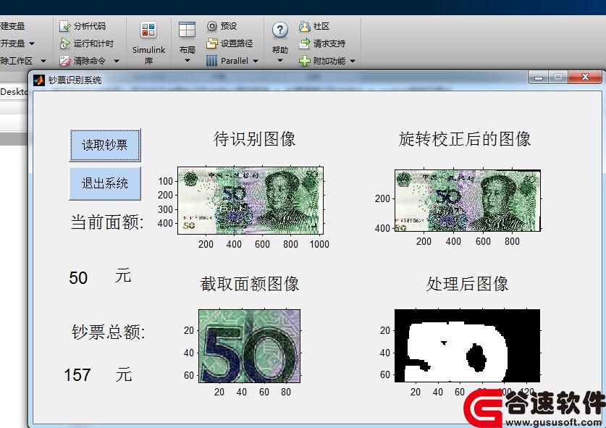606x428 pixels.
Task: Expand the 附加功能 dropdown arrow
Action: click(x=353, y=61)
